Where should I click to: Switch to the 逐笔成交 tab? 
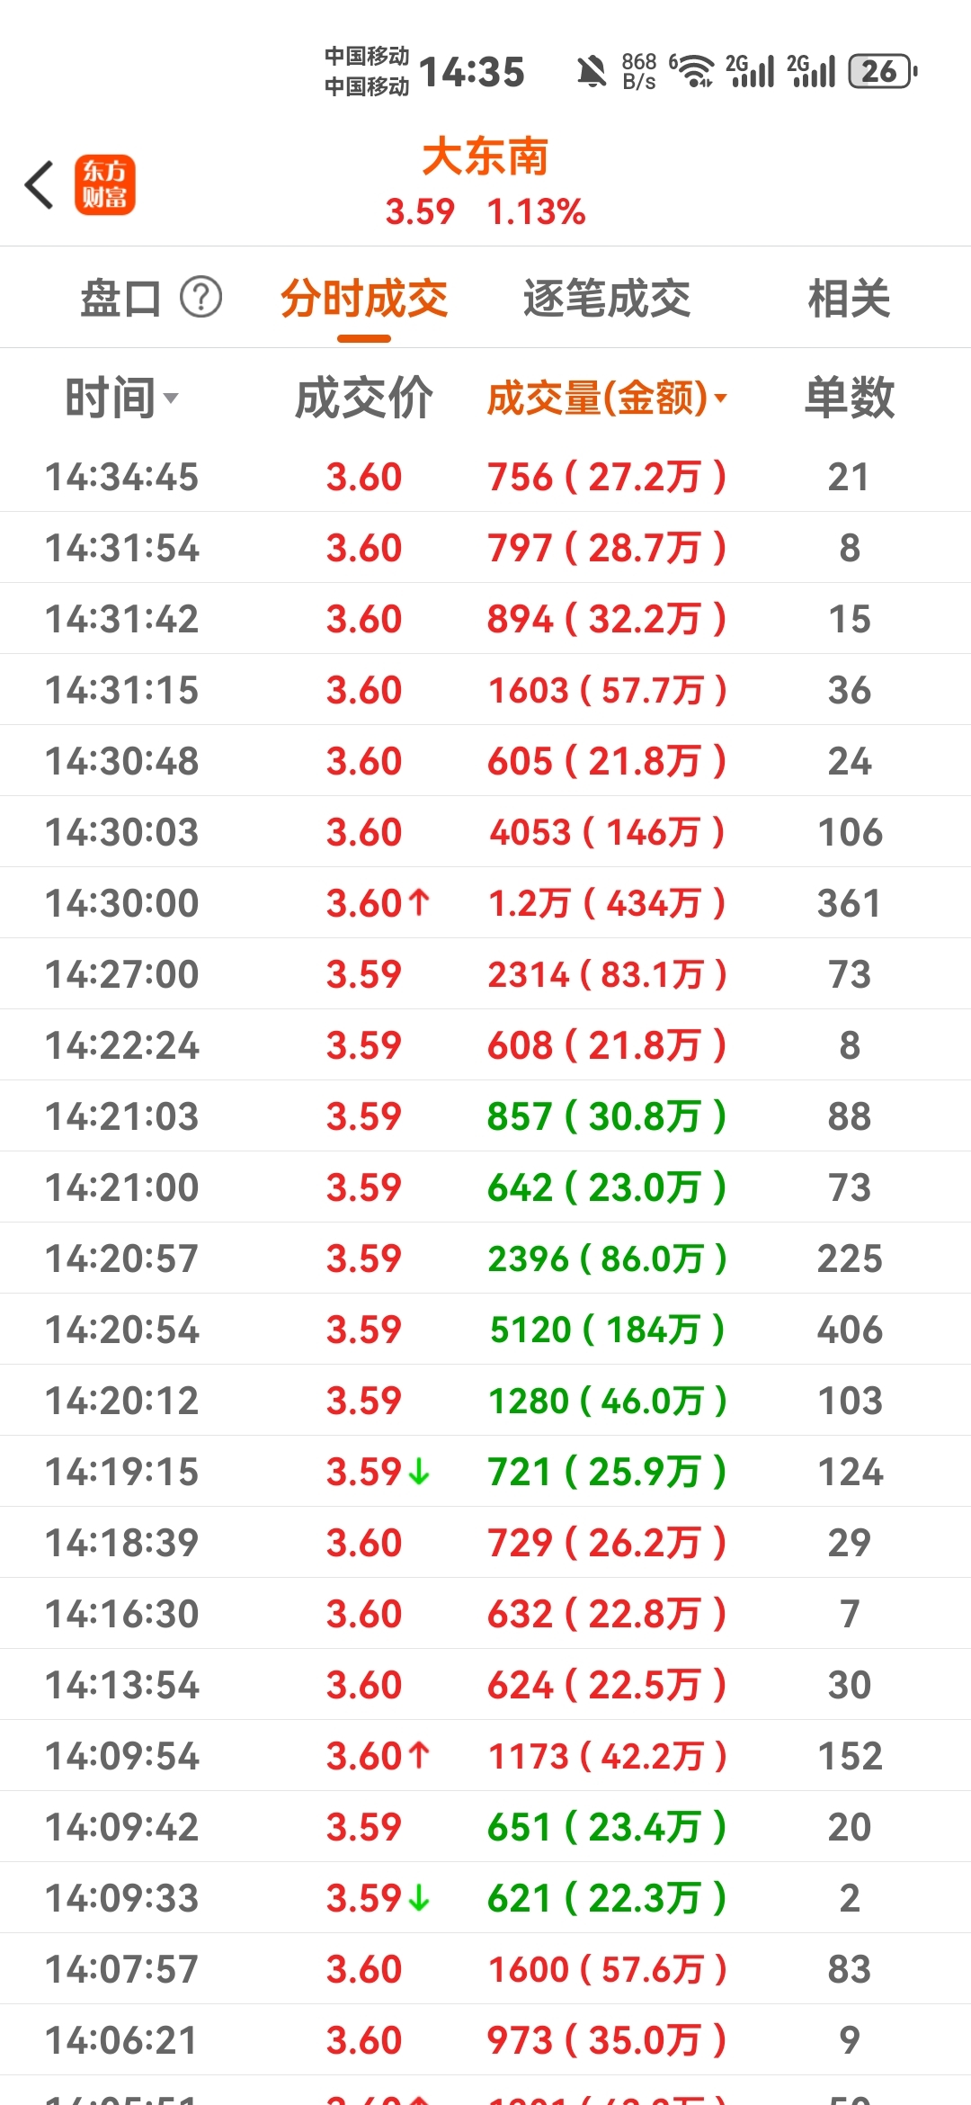coord(607,298)
